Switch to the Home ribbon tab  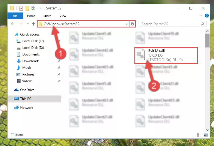[x=31, y=16]
